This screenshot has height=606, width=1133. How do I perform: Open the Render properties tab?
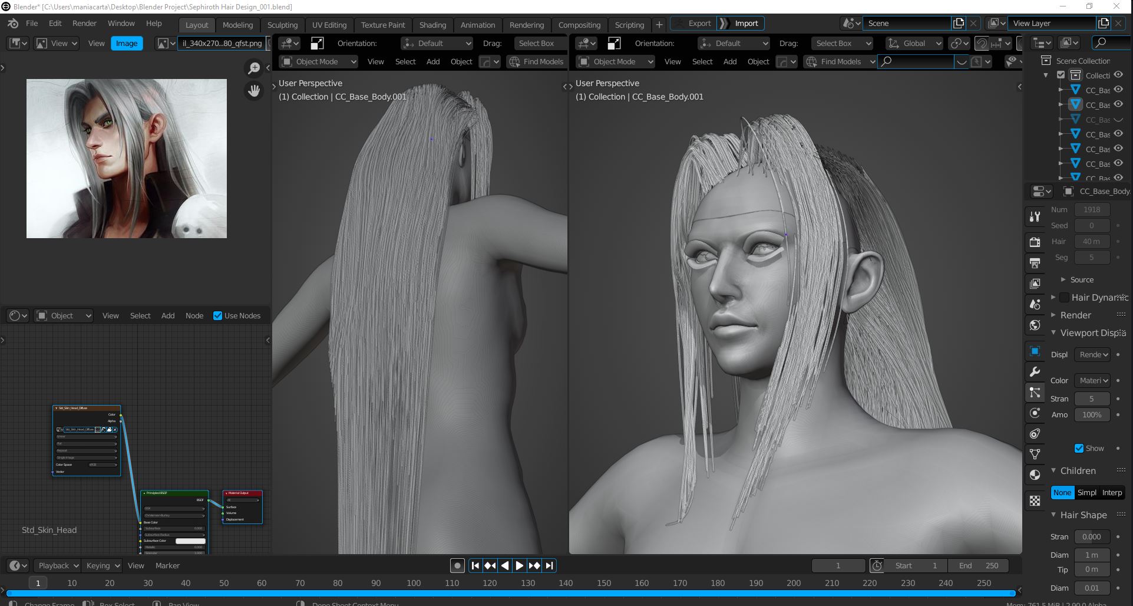[1035, 242]
